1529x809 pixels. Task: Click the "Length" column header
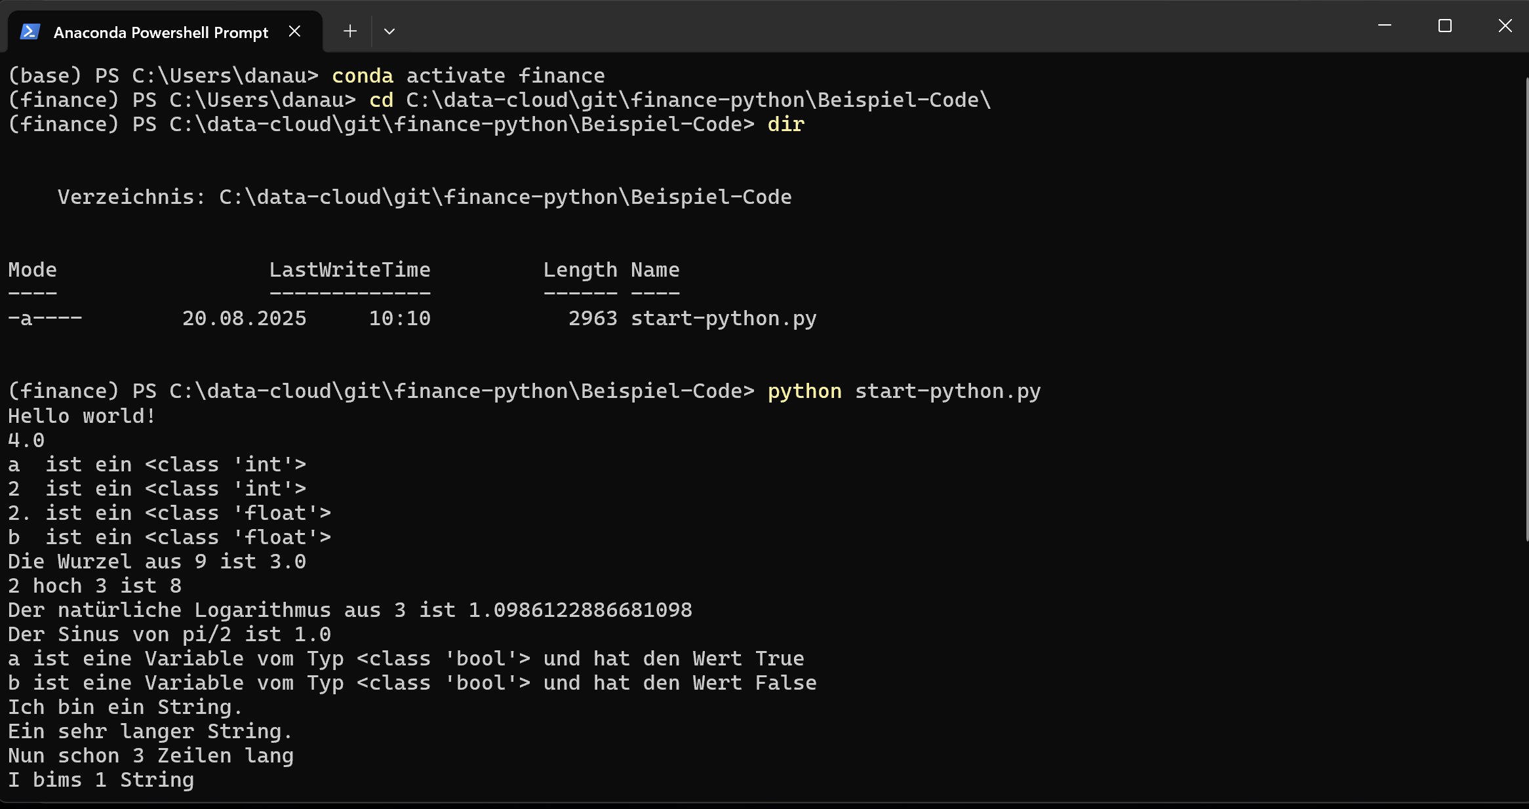(580, 270)
